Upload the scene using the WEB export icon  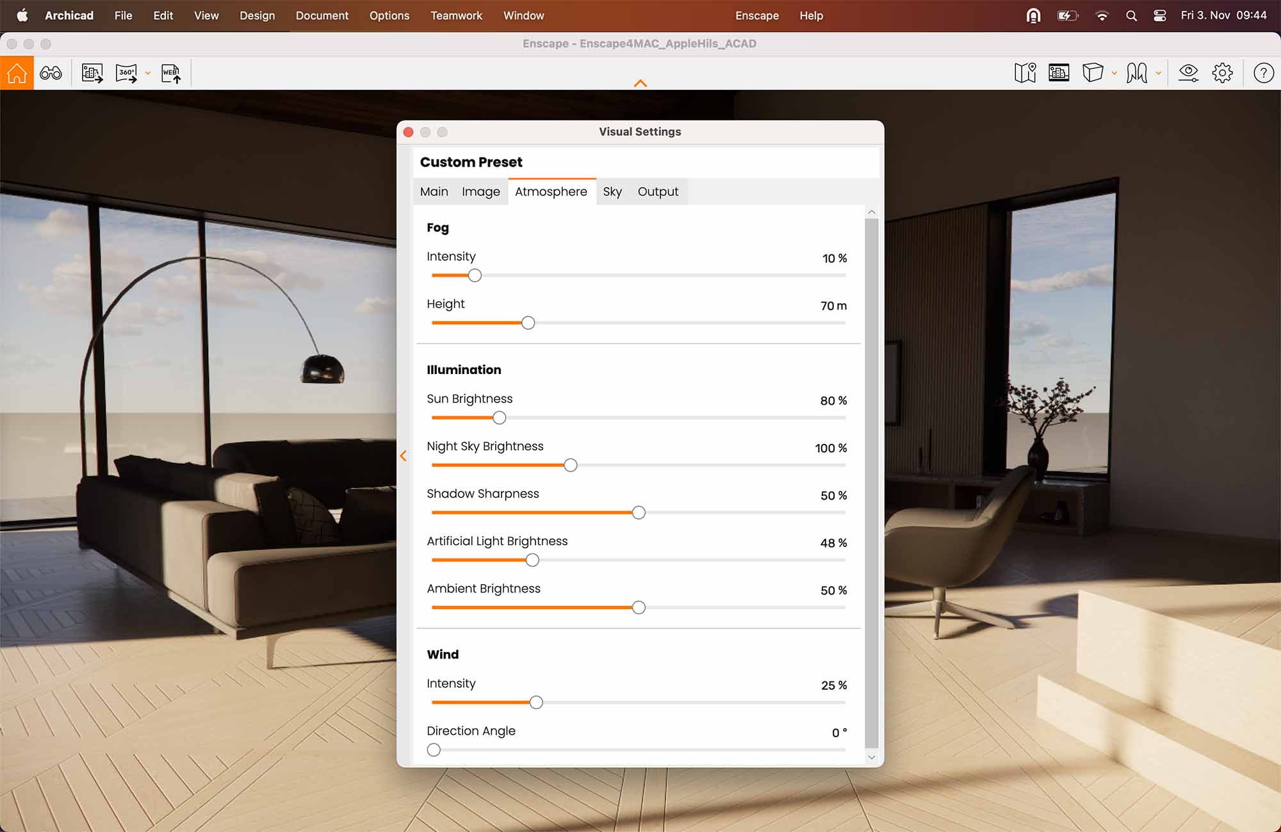point(170,72)
